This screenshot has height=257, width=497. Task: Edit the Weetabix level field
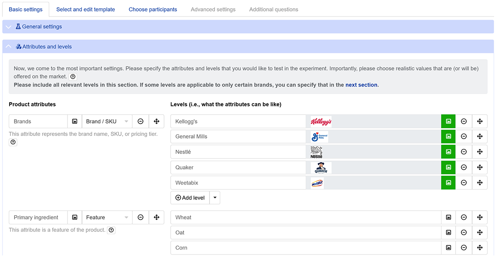tap(238, 183)
